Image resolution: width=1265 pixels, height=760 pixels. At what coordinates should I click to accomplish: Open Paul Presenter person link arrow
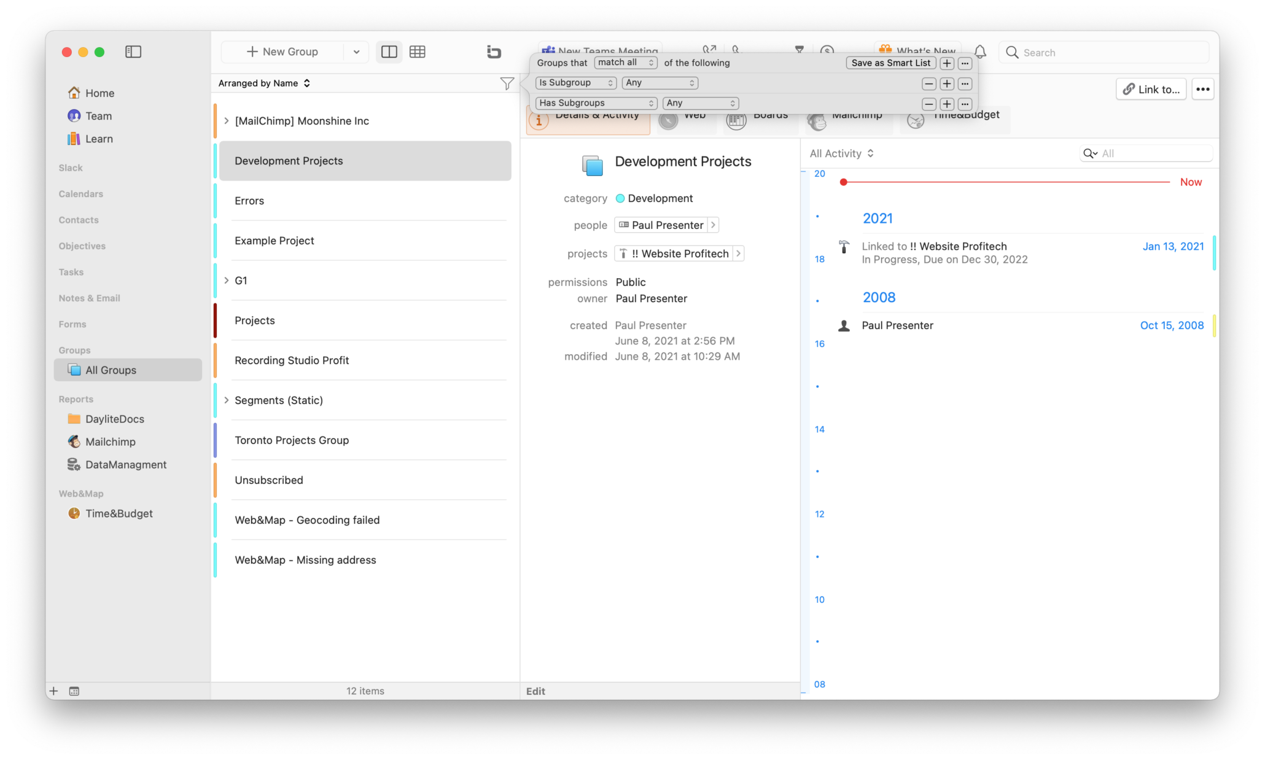tap(713, 225)
